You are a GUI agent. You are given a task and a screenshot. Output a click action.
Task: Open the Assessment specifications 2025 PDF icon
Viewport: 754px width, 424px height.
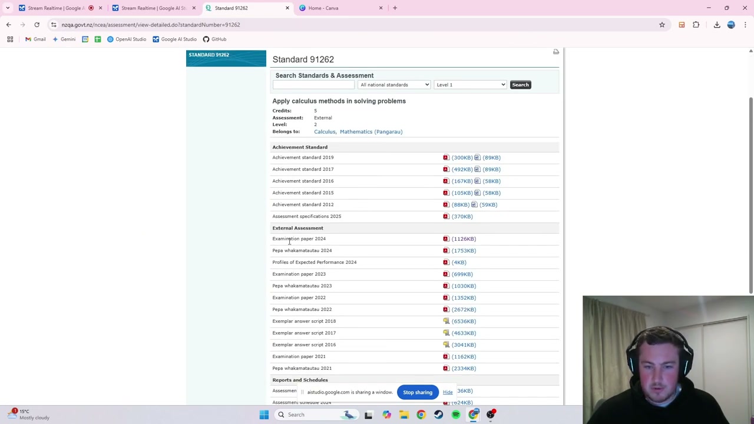tap(446, 216)
